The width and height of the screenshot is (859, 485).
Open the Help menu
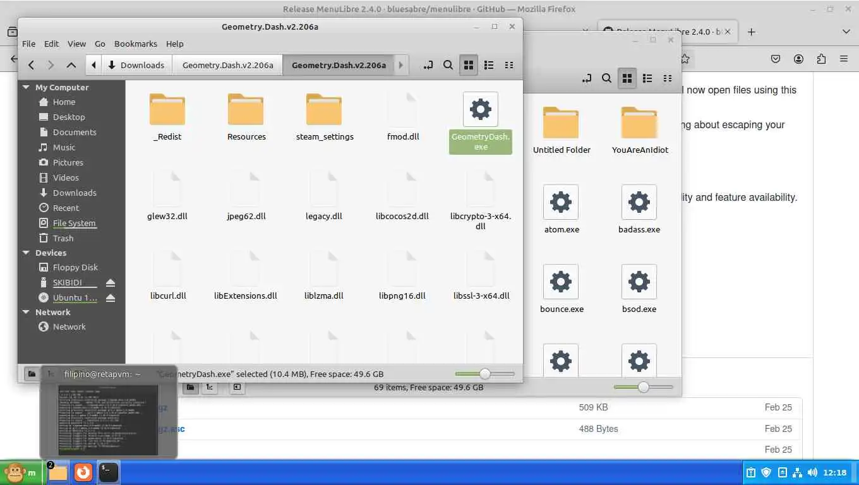175,44
